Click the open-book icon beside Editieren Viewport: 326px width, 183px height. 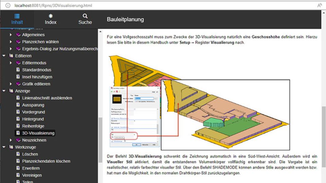coord(11,56)
